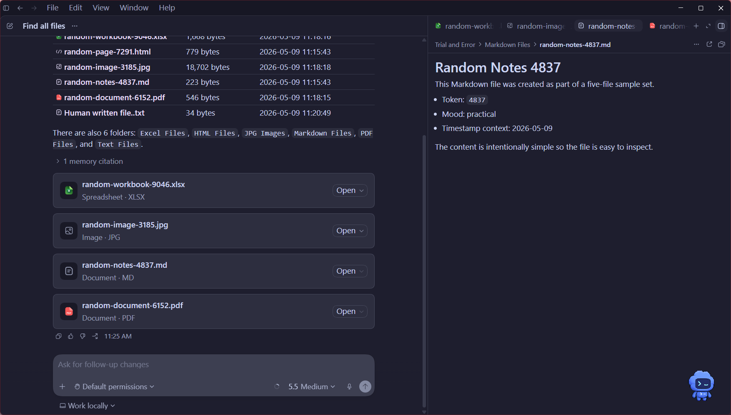The image size is (731, 415).
Task: Send the message with the up-arrow button
Action: click(365, 387)
